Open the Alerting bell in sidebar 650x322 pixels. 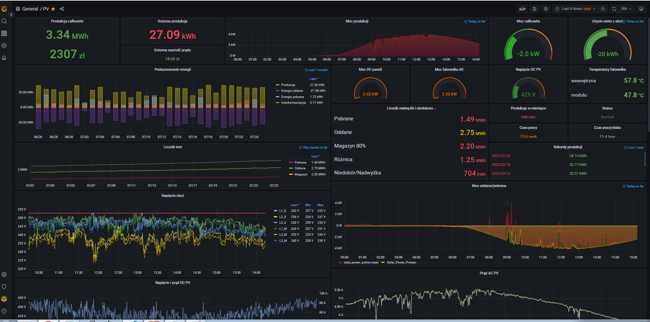point(4,58)
